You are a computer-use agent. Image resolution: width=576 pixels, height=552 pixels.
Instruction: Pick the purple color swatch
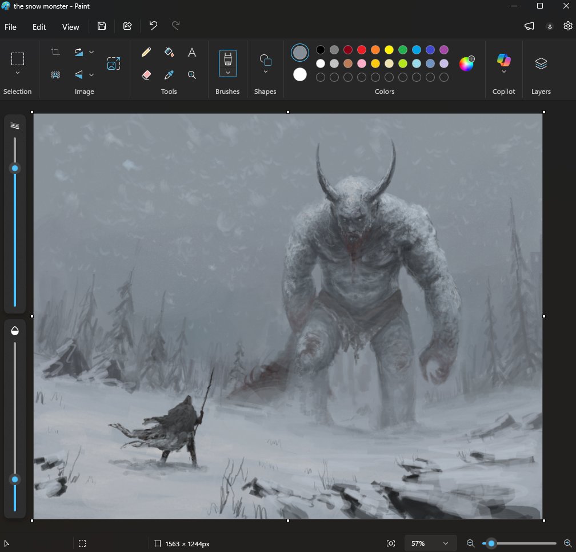tap(444, 50)
